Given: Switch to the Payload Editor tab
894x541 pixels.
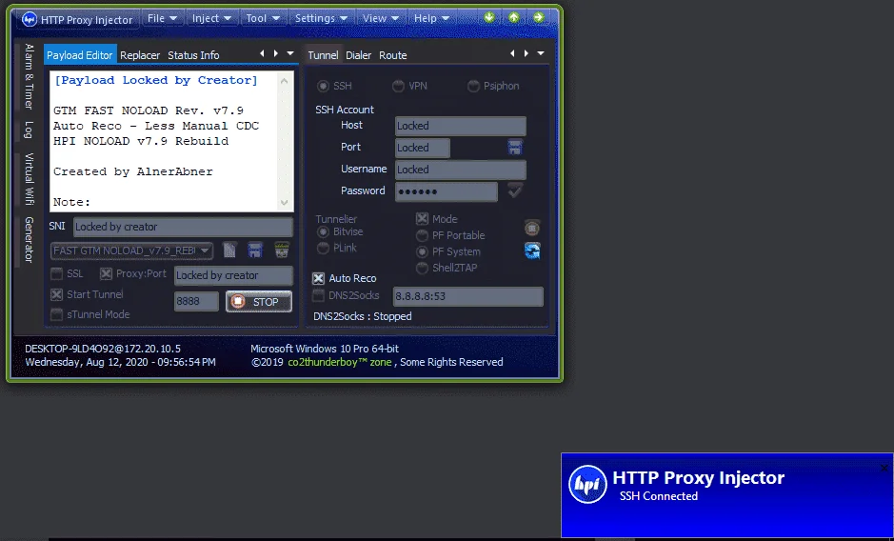Looking at the screenshot, I should (80, 55).
